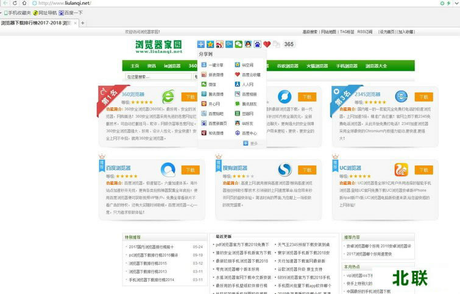This screenshot has height=294, width=460.
Task: Click the red heart favorite icon in the toolbar
Action: 267,44
